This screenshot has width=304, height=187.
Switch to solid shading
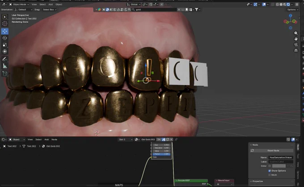click(281, 4)
